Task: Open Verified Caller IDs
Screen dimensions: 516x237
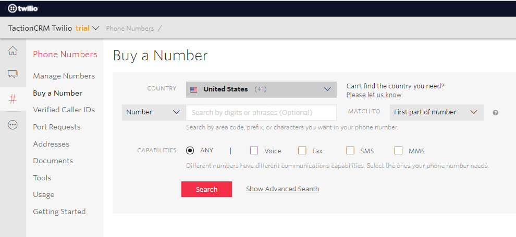Action: pos(64,110)
